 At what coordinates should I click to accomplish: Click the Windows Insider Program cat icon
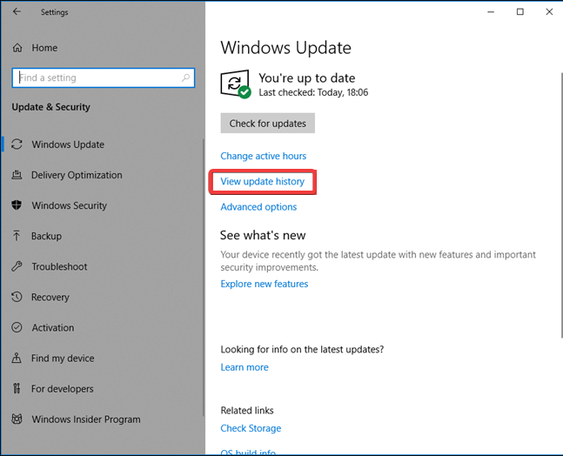17,419
